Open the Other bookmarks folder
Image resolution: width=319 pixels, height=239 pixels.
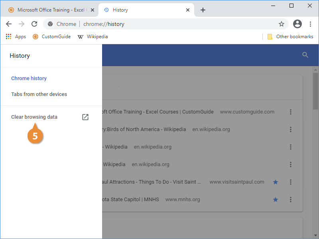(x=290, y=37)
